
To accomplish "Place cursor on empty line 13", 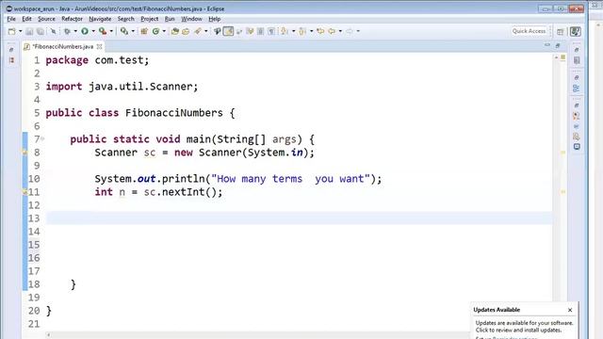I will 299,218.
